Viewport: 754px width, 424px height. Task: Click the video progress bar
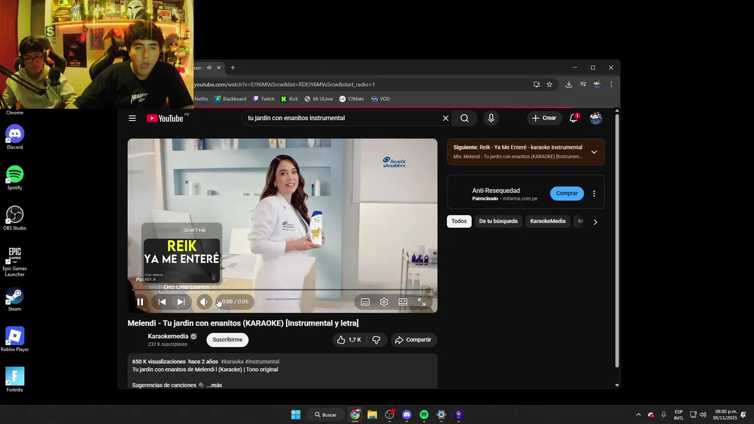[x=283, y=290]
